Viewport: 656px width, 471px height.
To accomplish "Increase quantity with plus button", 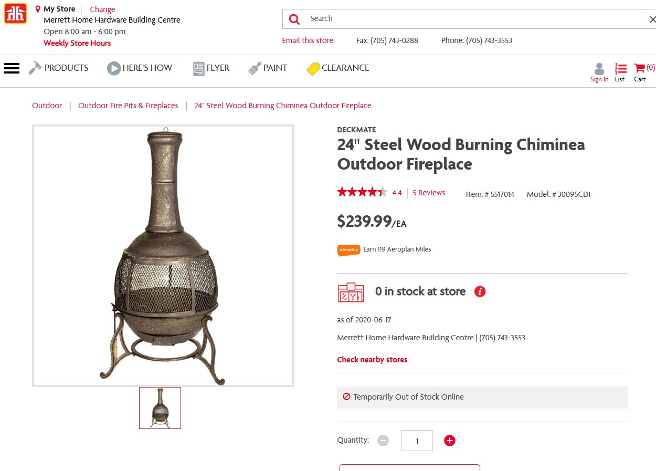I will pyautogui.click(x=449, y=441).
